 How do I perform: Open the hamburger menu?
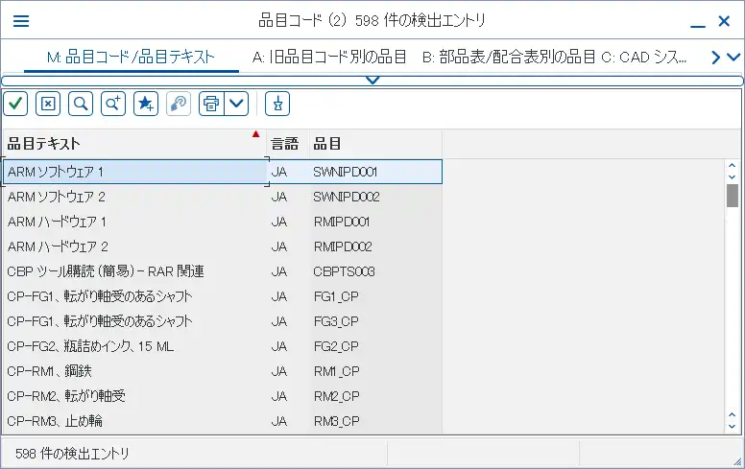[x=21, y=21]
